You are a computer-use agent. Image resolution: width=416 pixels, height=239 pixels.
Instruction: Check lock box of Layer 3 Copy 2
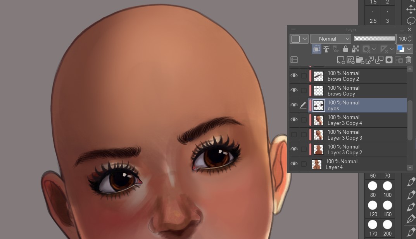point(304,149)
